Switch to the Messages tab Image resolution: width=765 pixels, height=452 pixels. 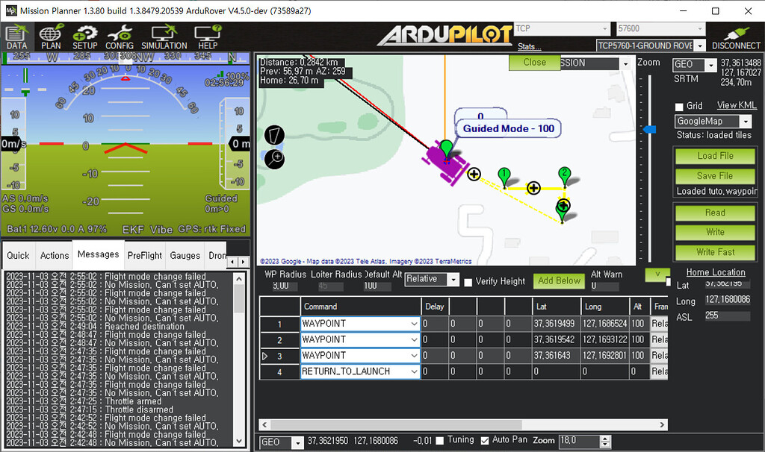click(x=98, y=254)
